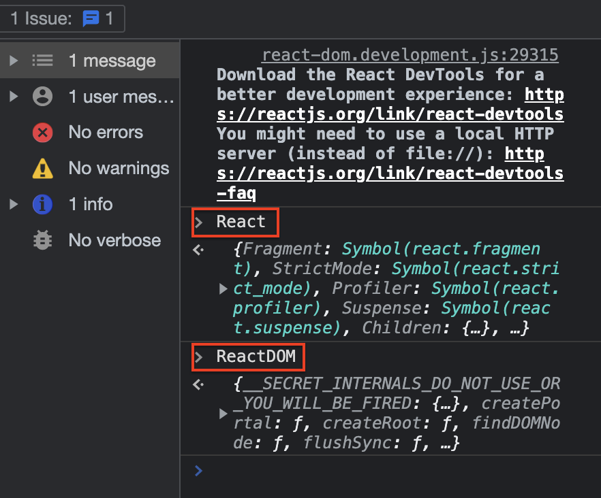Click the 'Download the React DevTools' message text
Screen dimensions: 601x498
coord(351,75)
